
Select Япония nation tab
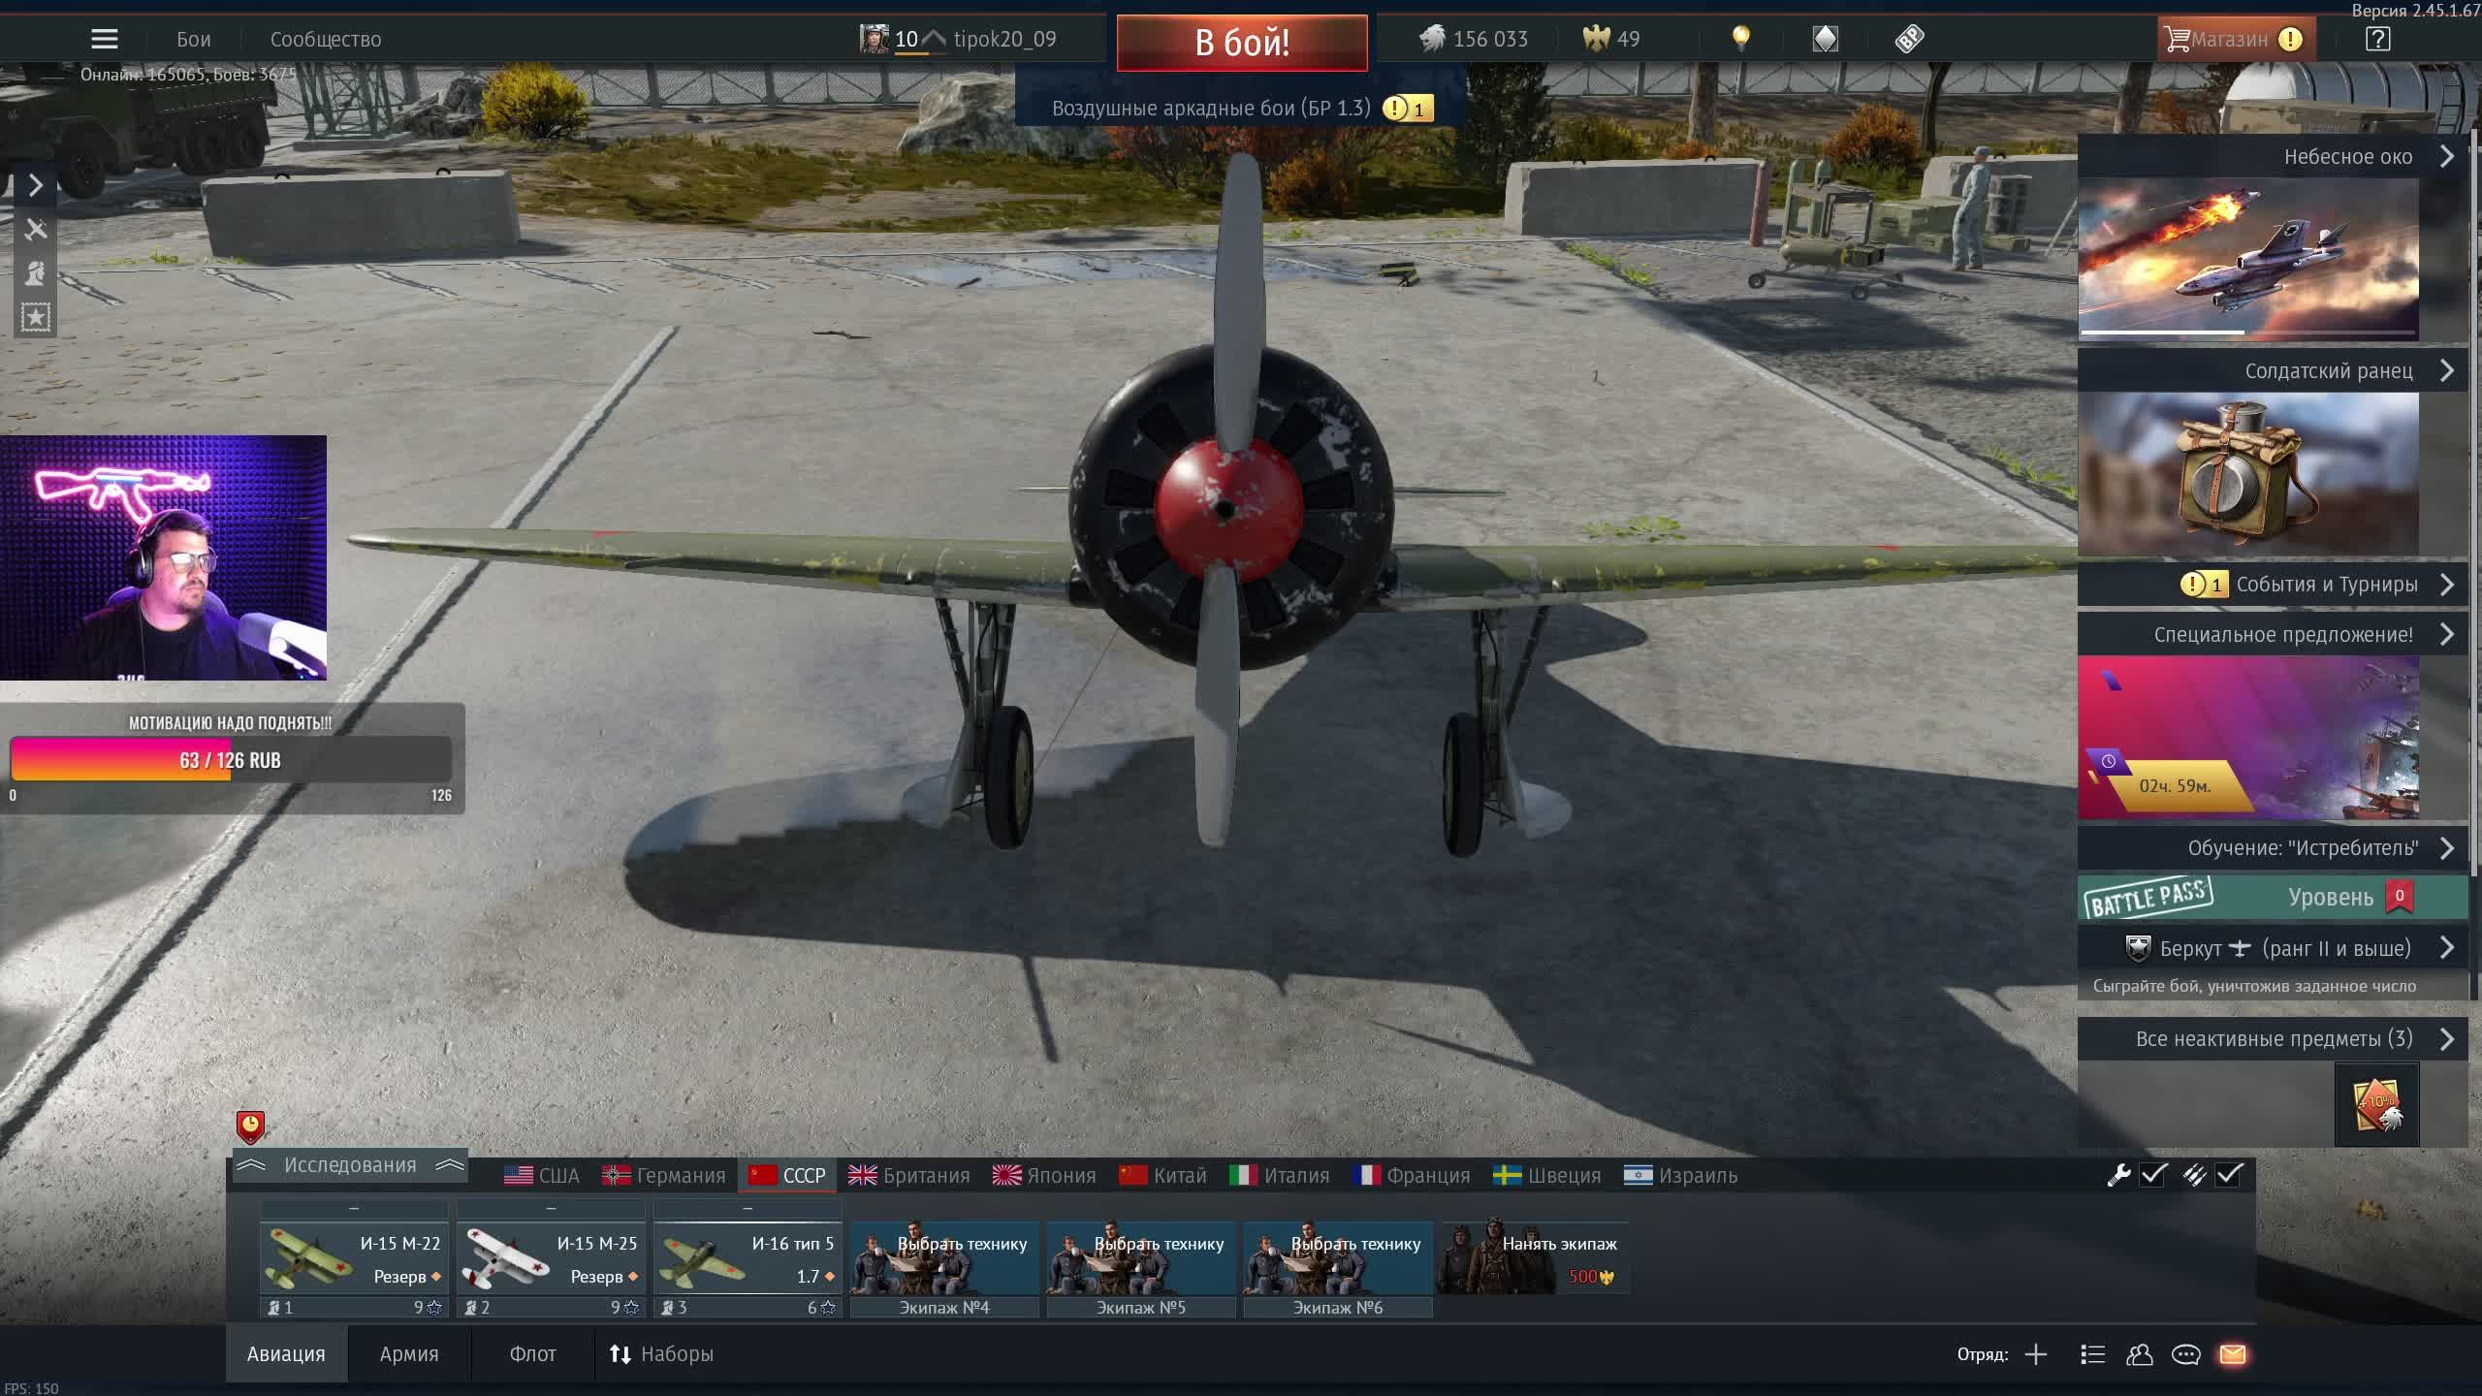tap(1044, 1176)
